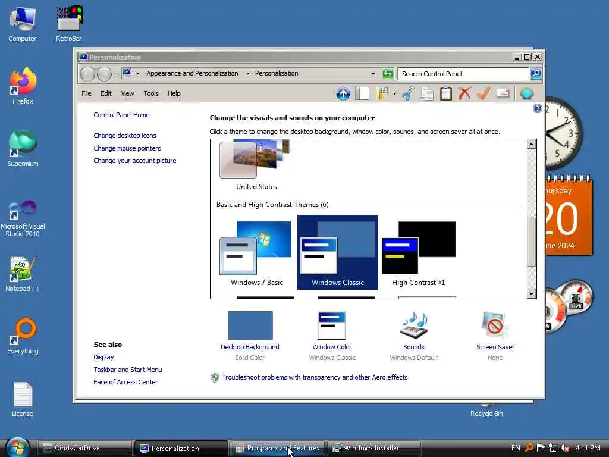
Task: Open the Tools menu
Action: point(151,93)
